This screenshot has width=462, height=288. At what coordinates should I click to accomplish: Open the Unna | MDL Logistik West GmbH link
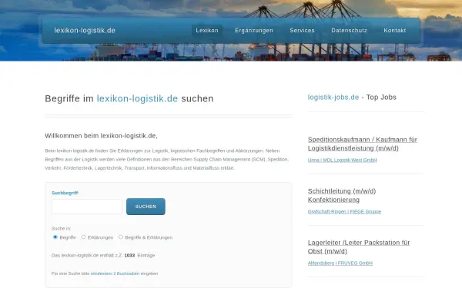point(343,161)
